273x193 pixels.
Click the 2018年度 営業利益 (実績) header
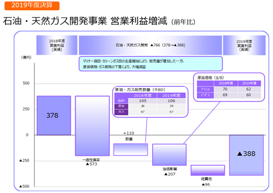point(57,45)
